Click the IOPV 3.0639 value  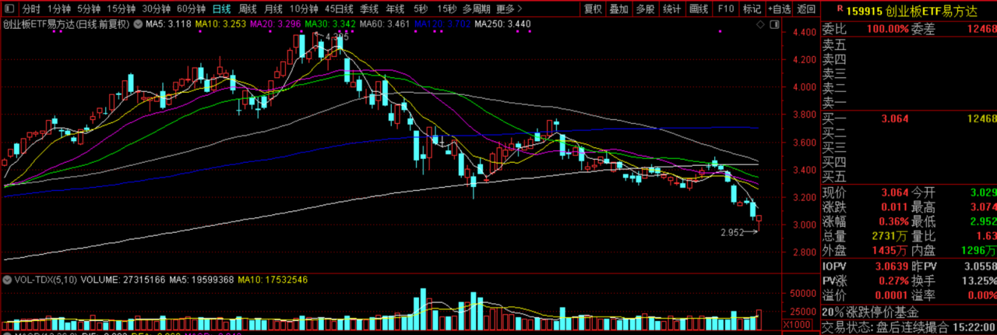891,266
